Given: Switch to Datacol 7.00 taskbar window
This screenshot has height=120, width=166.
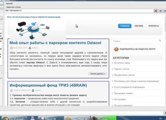Looking at the screenshot, I should (51, 118).
